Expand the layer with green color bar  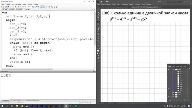pos(174,93)
